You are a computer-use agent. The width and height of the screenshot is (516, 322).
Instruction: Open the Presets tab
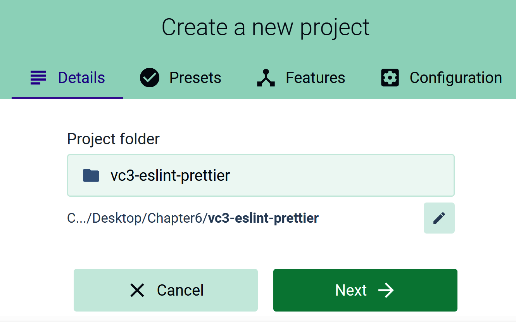click(181, 78)
